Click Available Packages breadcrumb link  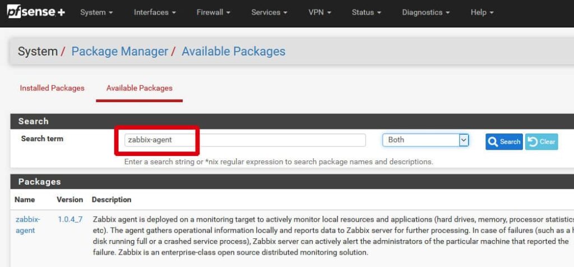(233, 52)
